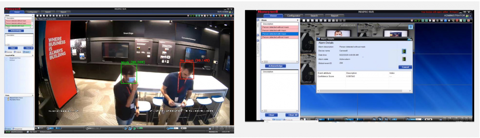
Task: Click the green up arrow in Alarm Details
Action: (404, 51)
